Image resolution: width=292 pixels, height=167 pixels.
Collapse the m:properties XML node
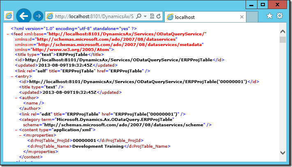pyautogui.click(x=20, y=135)
